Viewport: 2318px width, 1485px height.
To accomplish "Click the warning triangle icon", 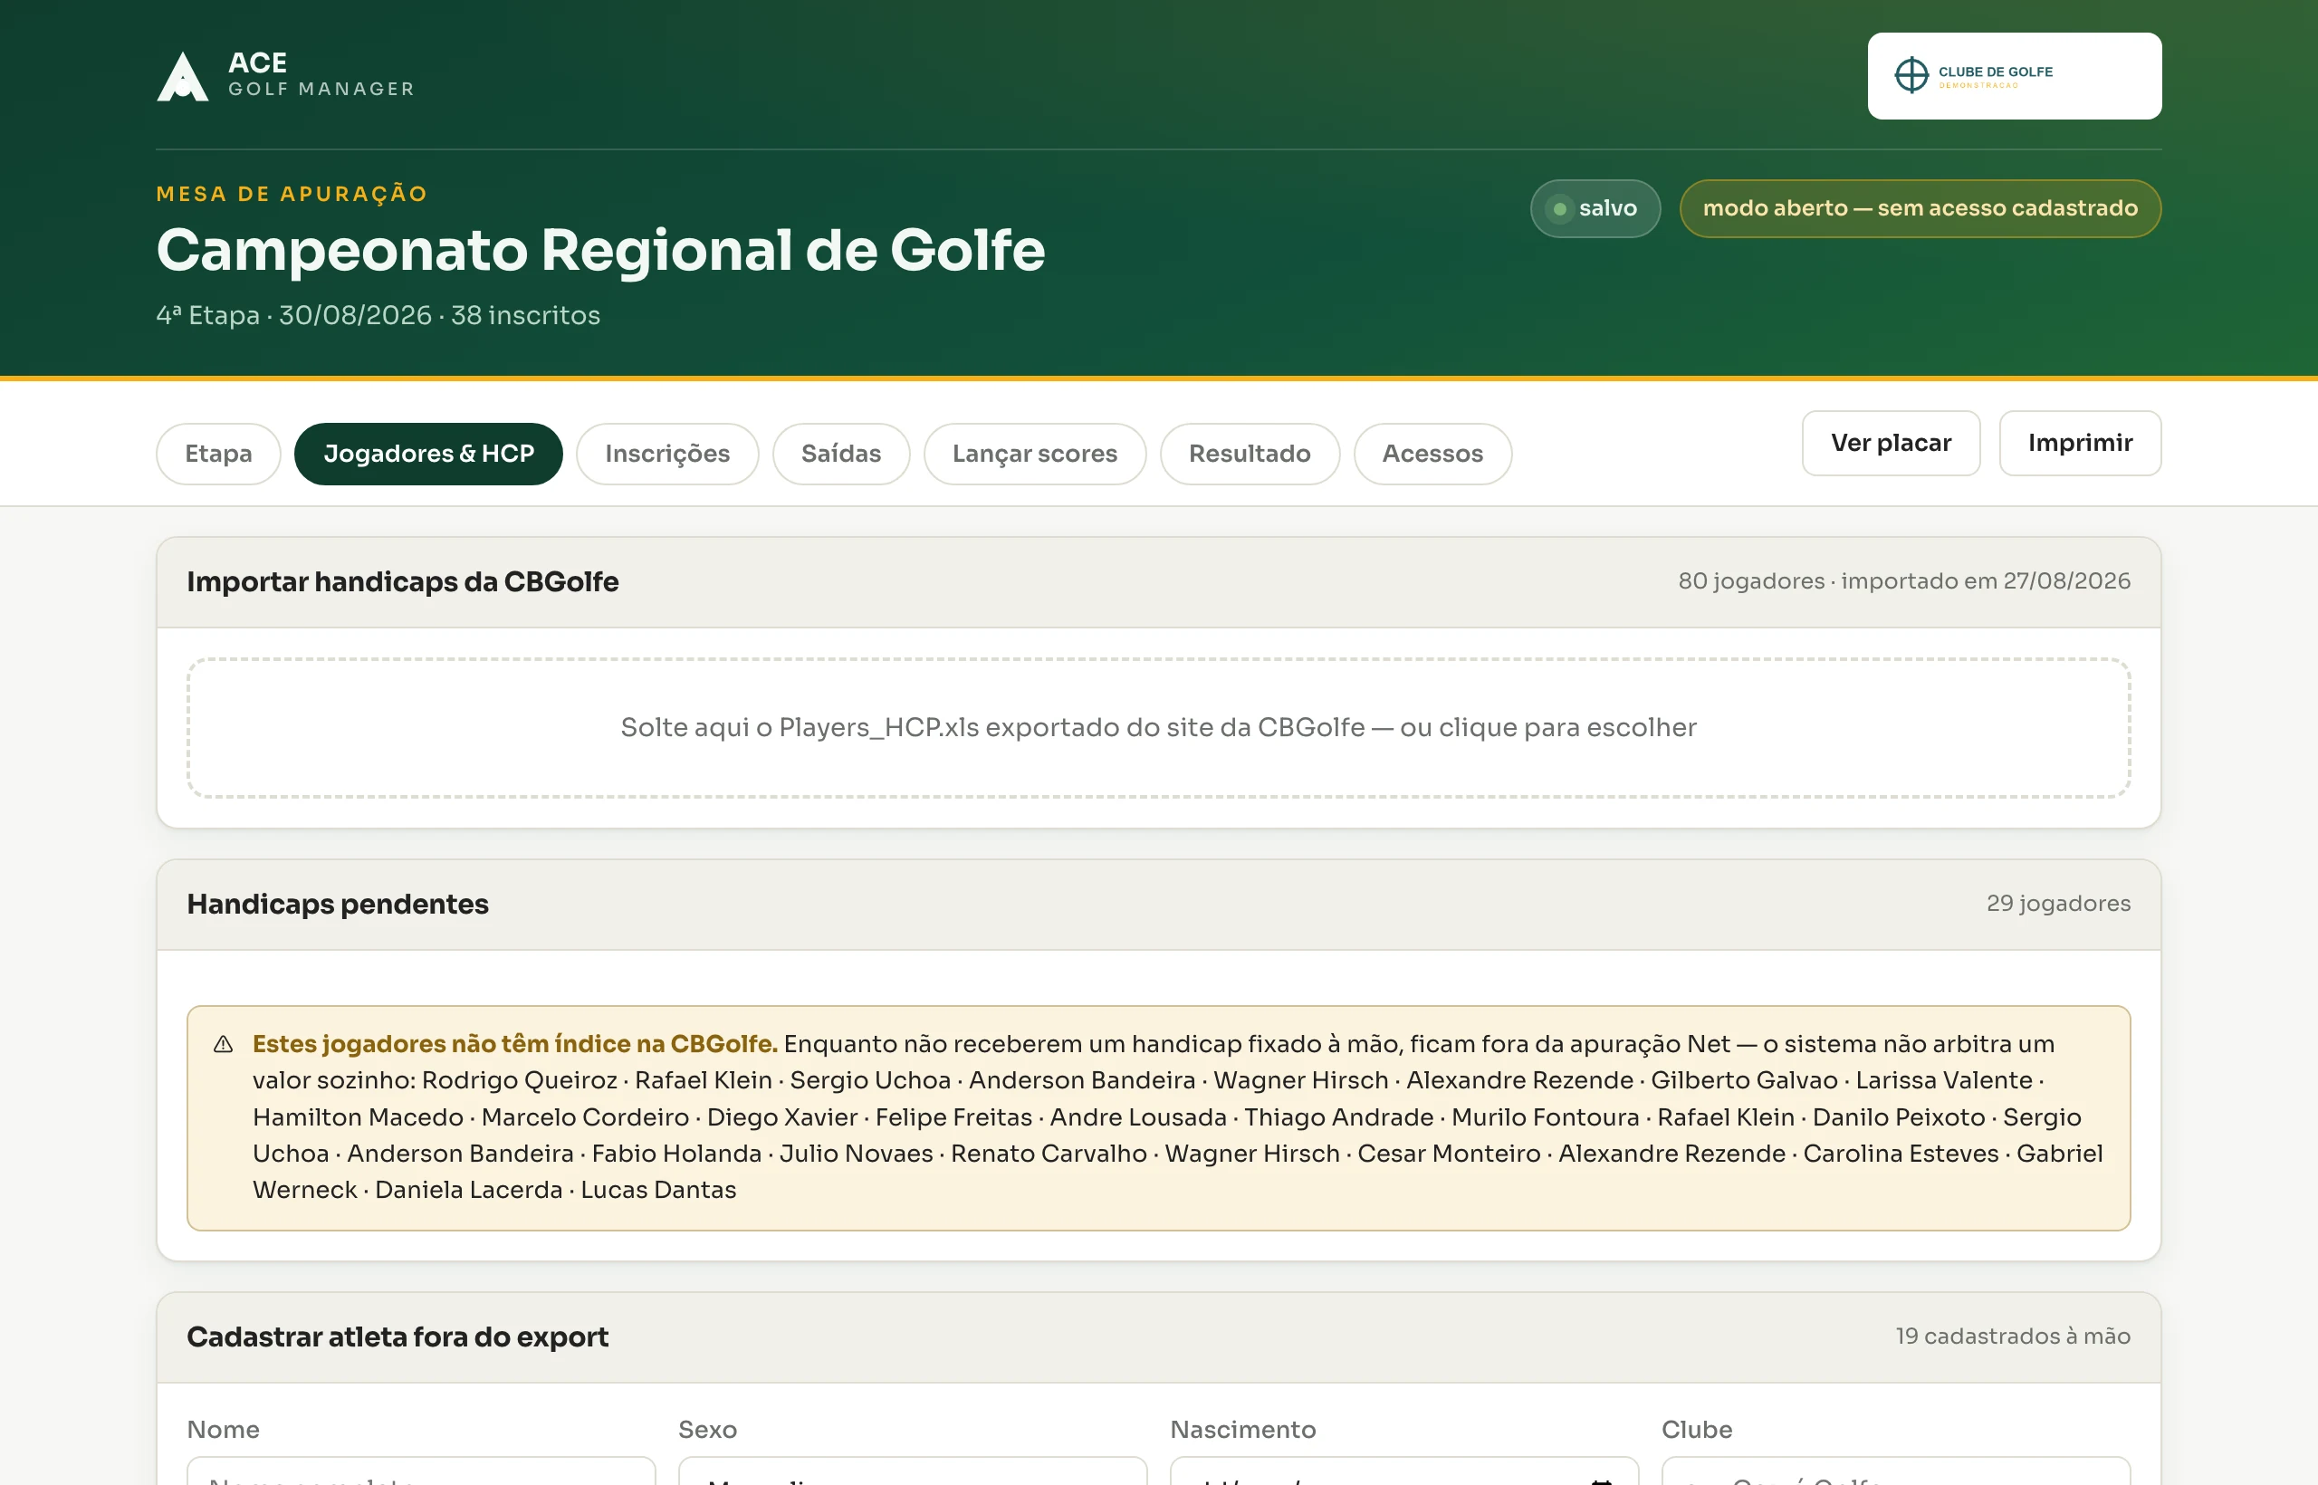I will click(223, 1044).
